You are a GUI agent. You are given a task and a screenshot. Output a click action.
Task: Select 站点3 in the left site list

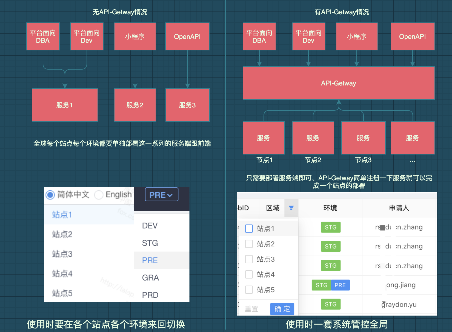coord(89,254)
